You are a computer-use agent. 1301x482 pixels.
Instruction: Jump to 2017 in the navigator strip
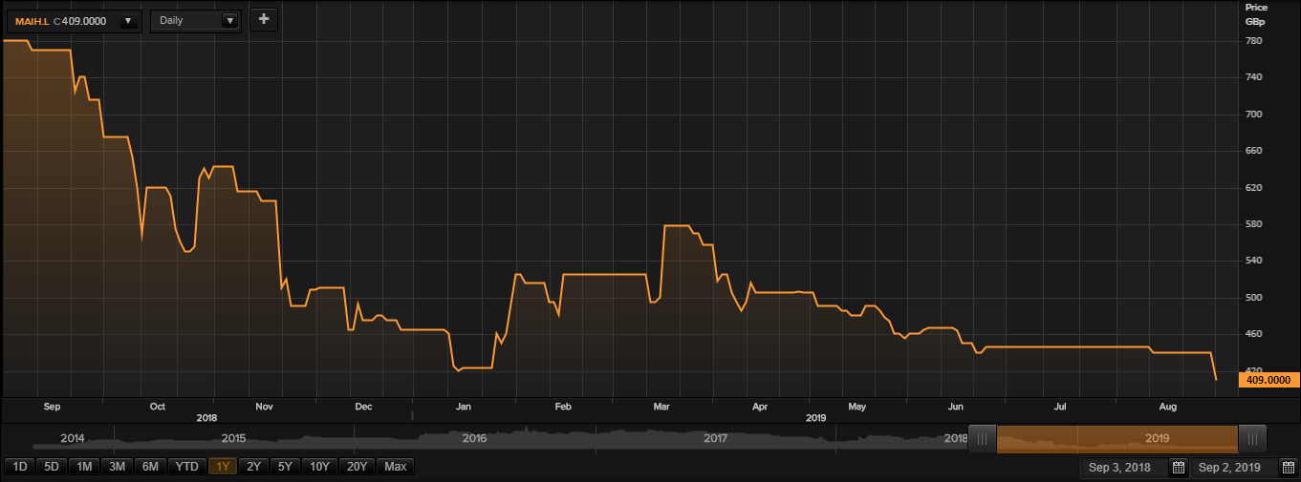click(x=716, y=438)
